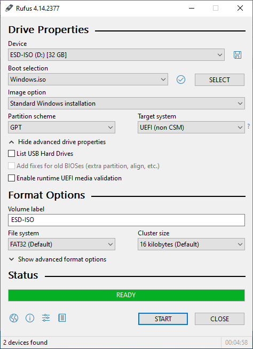Click the SELECT button

(219, 80)
